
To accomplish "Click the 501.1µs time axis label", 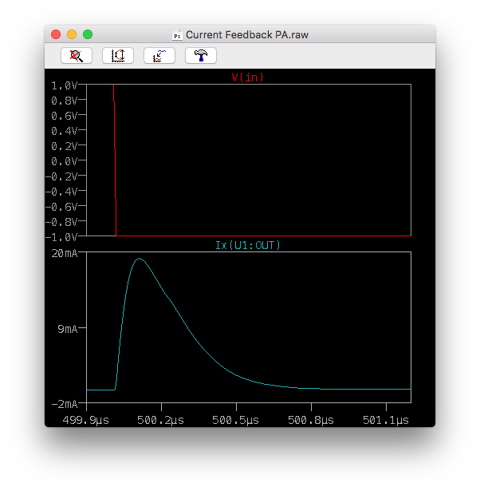I will 386,420.
